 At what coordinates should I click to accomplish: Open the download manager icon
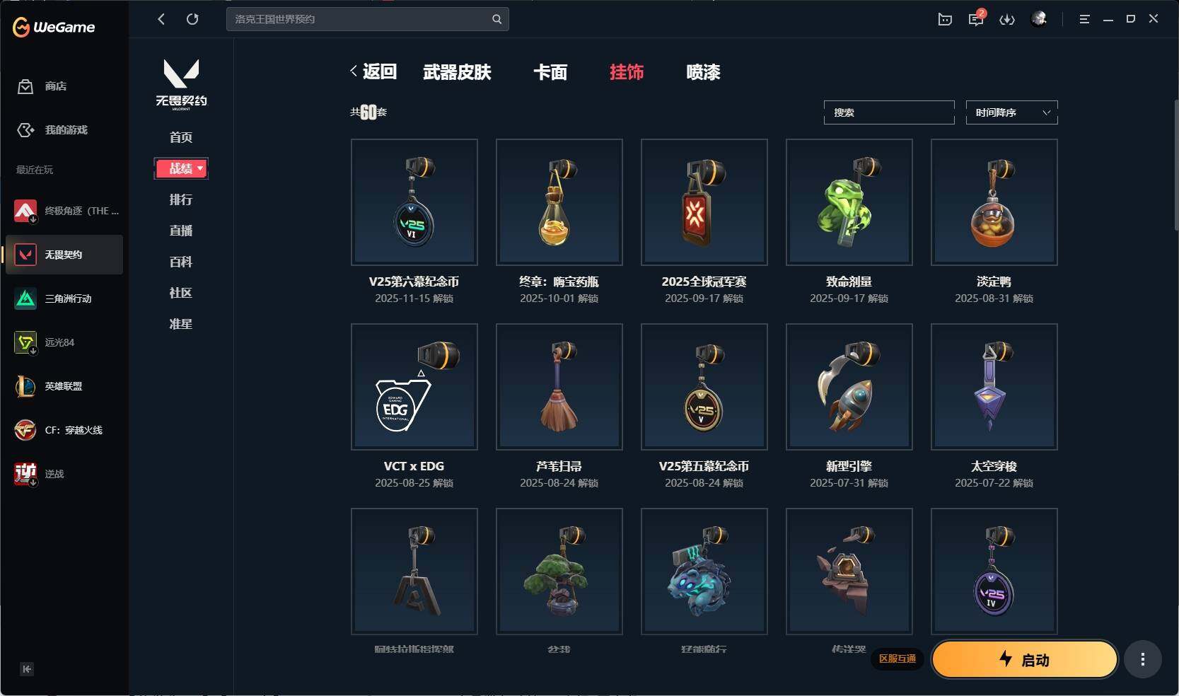tap(1007, 19)
